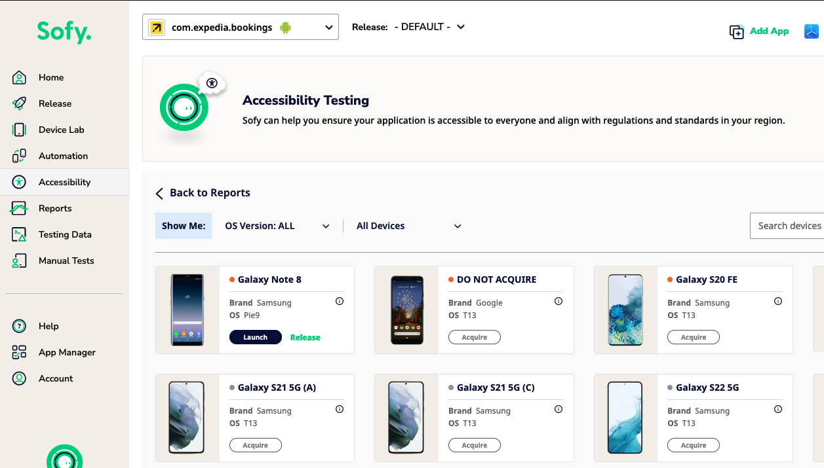The height and width of the screenshot is (468, 824).
Task: Open Home from the sidebar
Action: coord(51,77)
